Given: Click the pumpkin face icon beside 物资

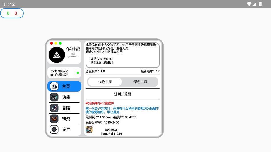Looking at the screenshot, I should 54,119.
